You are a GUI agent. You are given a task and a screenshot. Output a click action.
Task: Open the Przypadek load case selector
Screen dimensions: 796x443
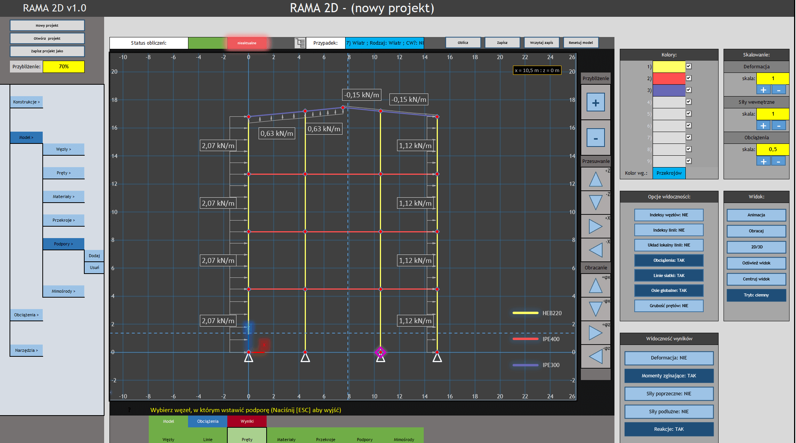(384, 43)
